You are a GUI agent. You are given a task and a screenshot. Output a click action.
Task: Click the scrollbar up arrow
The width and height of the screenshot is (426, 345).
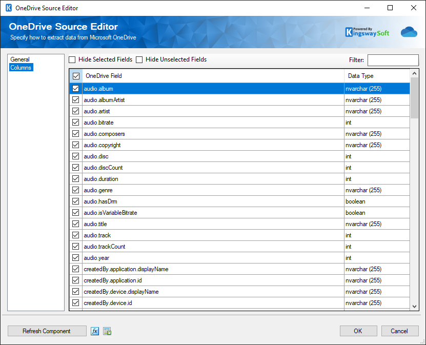click(x=414, y=73)
